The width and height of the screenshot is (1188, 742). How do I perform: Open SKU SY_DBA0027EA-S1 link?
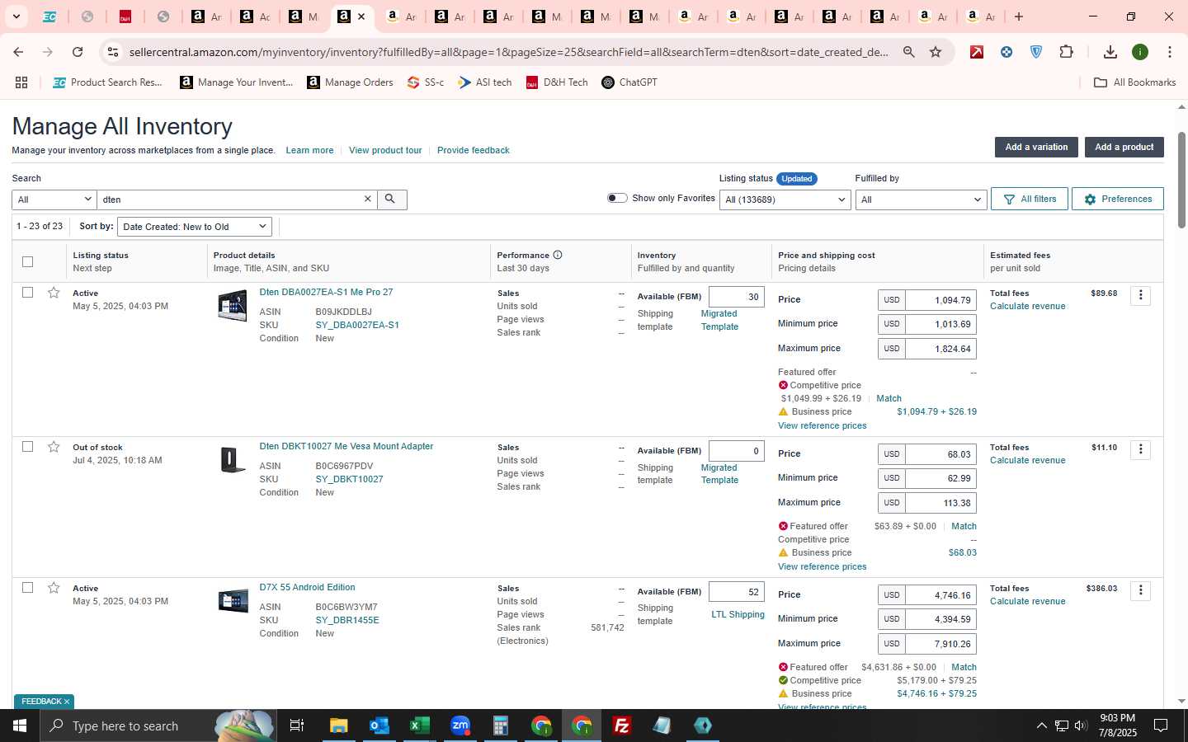click(357, 325)
